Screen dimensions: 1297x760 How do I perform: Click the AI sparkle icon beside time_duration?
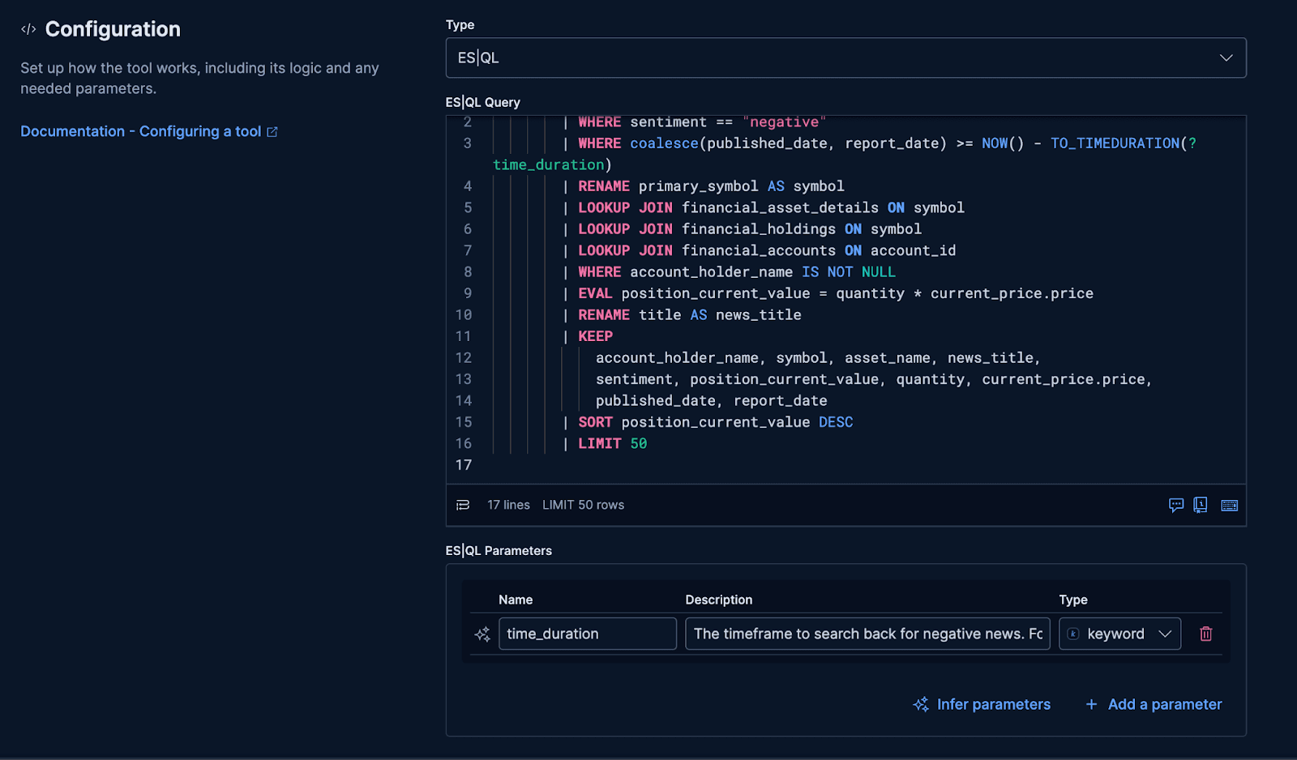tap(482, 634)
